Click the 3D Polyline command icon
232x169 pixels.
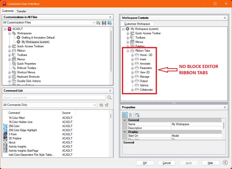[5, 138]
